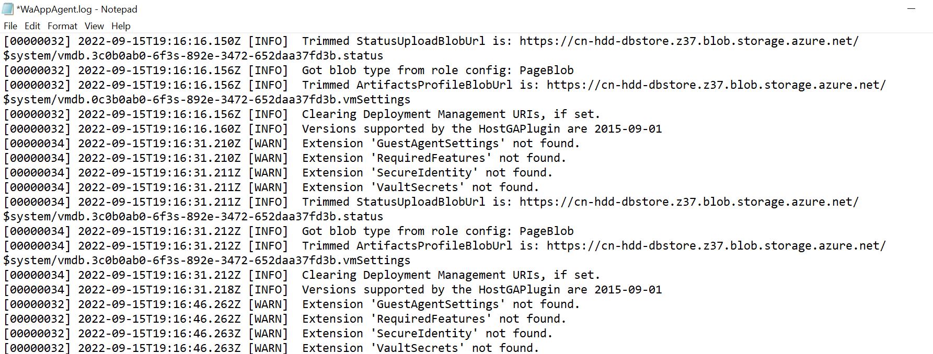Click 'SecureIdentity' on the 19:16:31.211Z warning
The image size is (933, 354).
point(424,172)
